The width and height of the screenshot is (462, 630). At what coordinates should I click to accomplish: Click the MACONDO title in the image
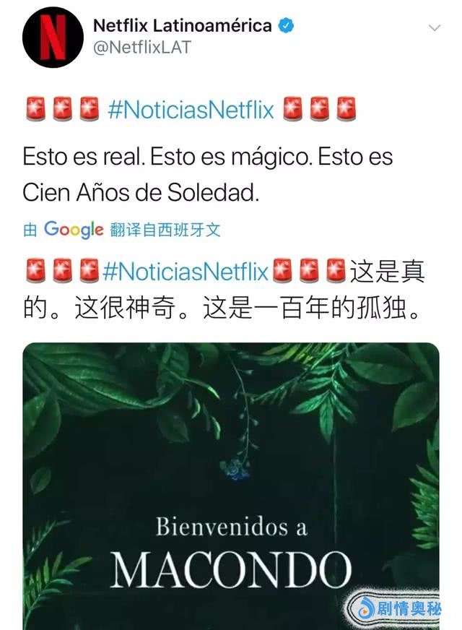pos(231,570)
